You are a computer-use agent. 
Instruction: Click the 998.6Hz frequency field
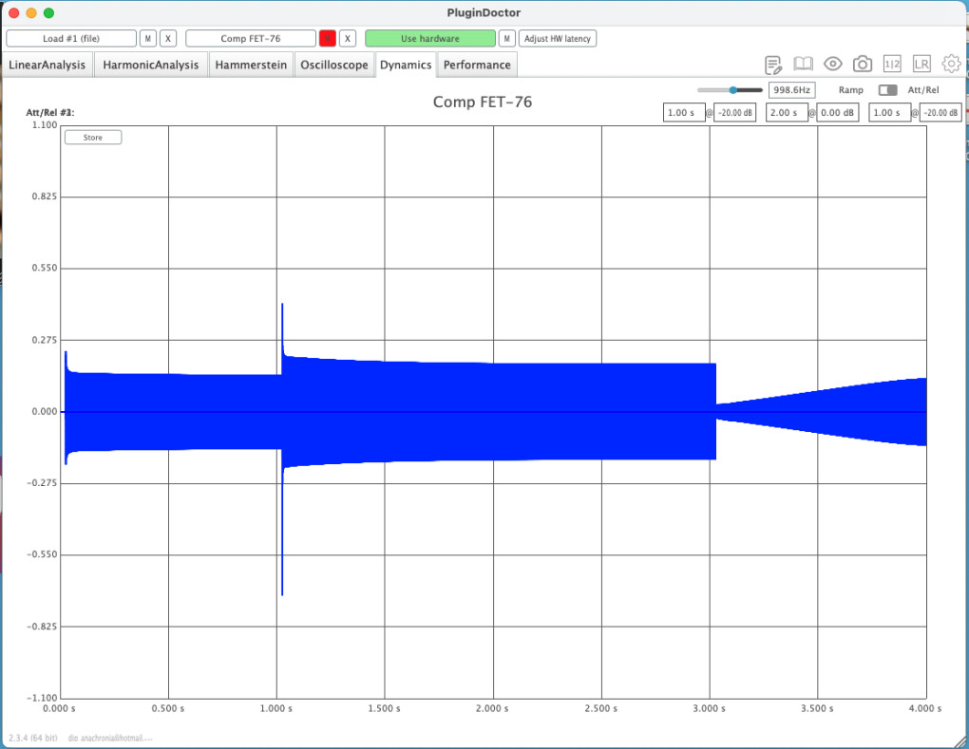click(x=791, y=90)
